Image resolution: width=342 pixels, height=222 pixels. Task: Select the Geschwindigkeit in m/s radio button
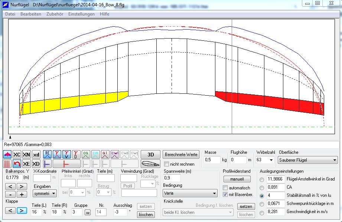(x=262, y=213)
